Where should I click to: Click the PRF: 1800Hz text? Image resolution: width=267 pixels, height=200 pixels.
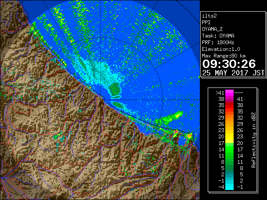(218, 42)
